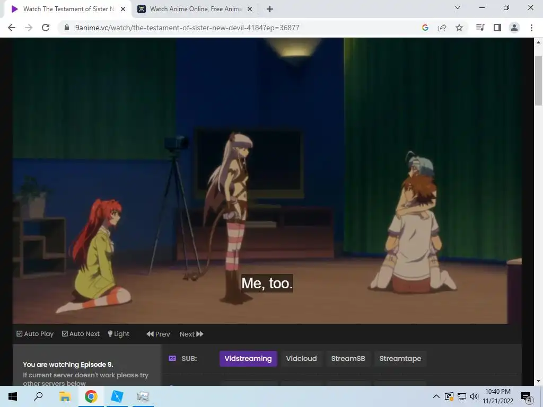Screen dimensions: 543x407
Task: Open Windows taskbar search
Action: click(x=38, y=396)
